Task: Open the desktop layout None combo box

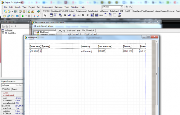Action: pos(113,7)
